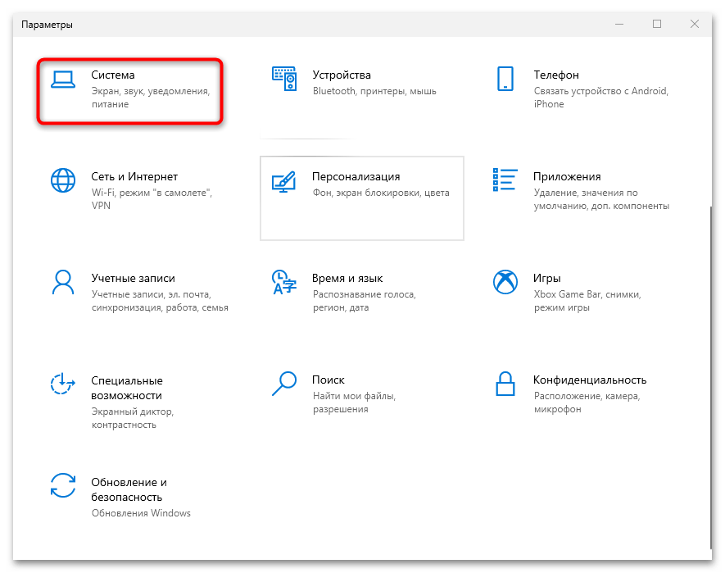
Task: Select the Приложения list icon
Action: tap(505, 180)
